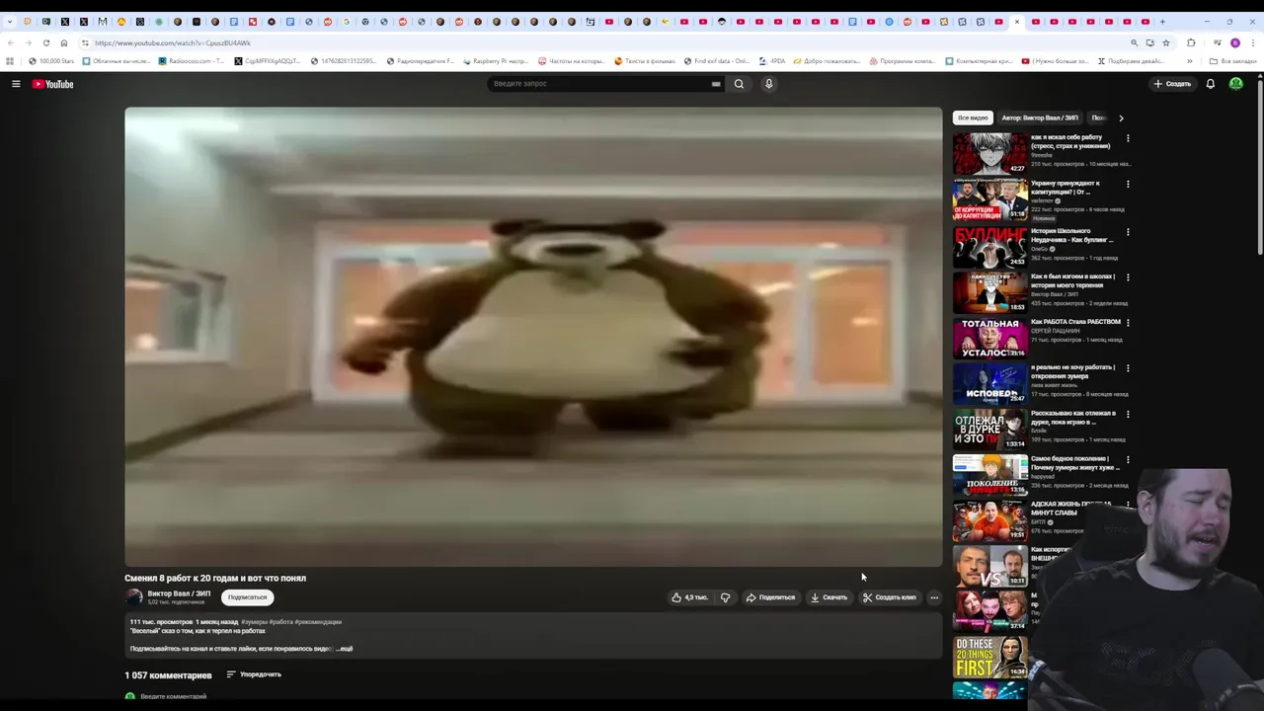
Task: Open YouTube notifications bell
Action: tap(1210, 84)
